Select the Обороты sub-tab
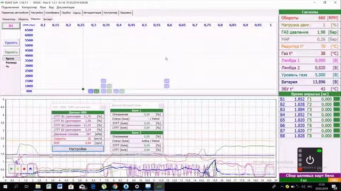The height and width of the screenshot is (191, 341). click(23, 19)
